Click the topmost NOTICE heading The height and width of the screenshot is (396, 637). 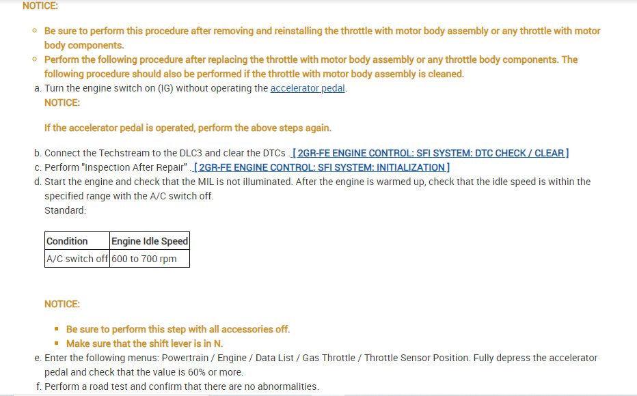pos(40,5)
